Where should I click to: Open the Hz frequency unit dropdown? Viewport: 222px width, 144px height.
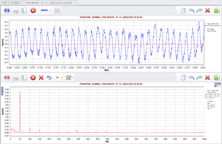59,77
